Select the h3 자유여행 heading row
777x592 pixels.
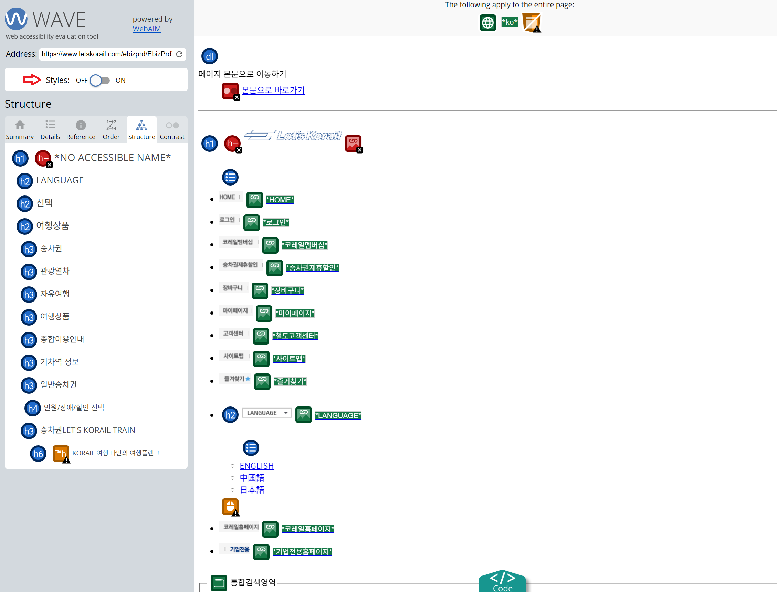tap(45, 294)
